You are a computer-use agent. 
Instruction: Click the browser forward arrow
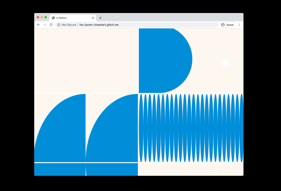(45, 25)
